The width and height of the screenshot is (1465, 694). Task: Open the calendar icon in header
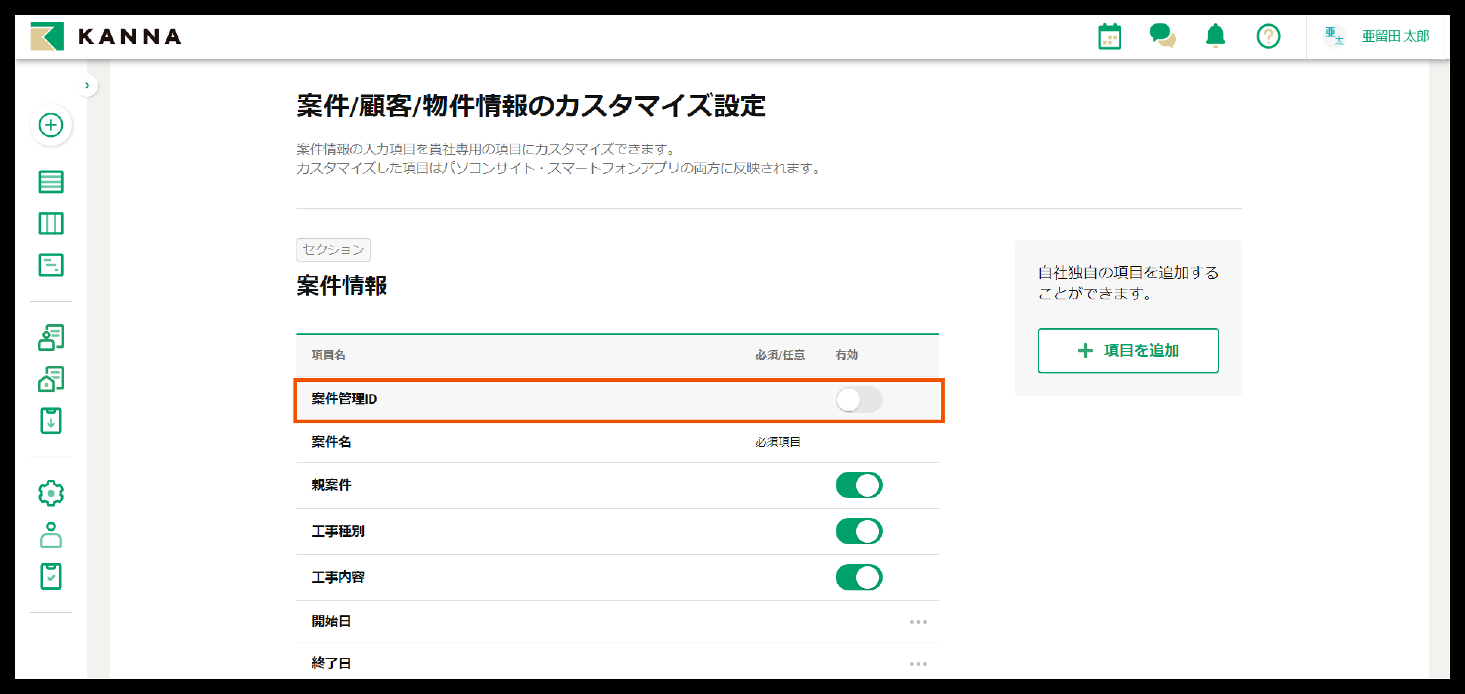(x=1109, y=36)
